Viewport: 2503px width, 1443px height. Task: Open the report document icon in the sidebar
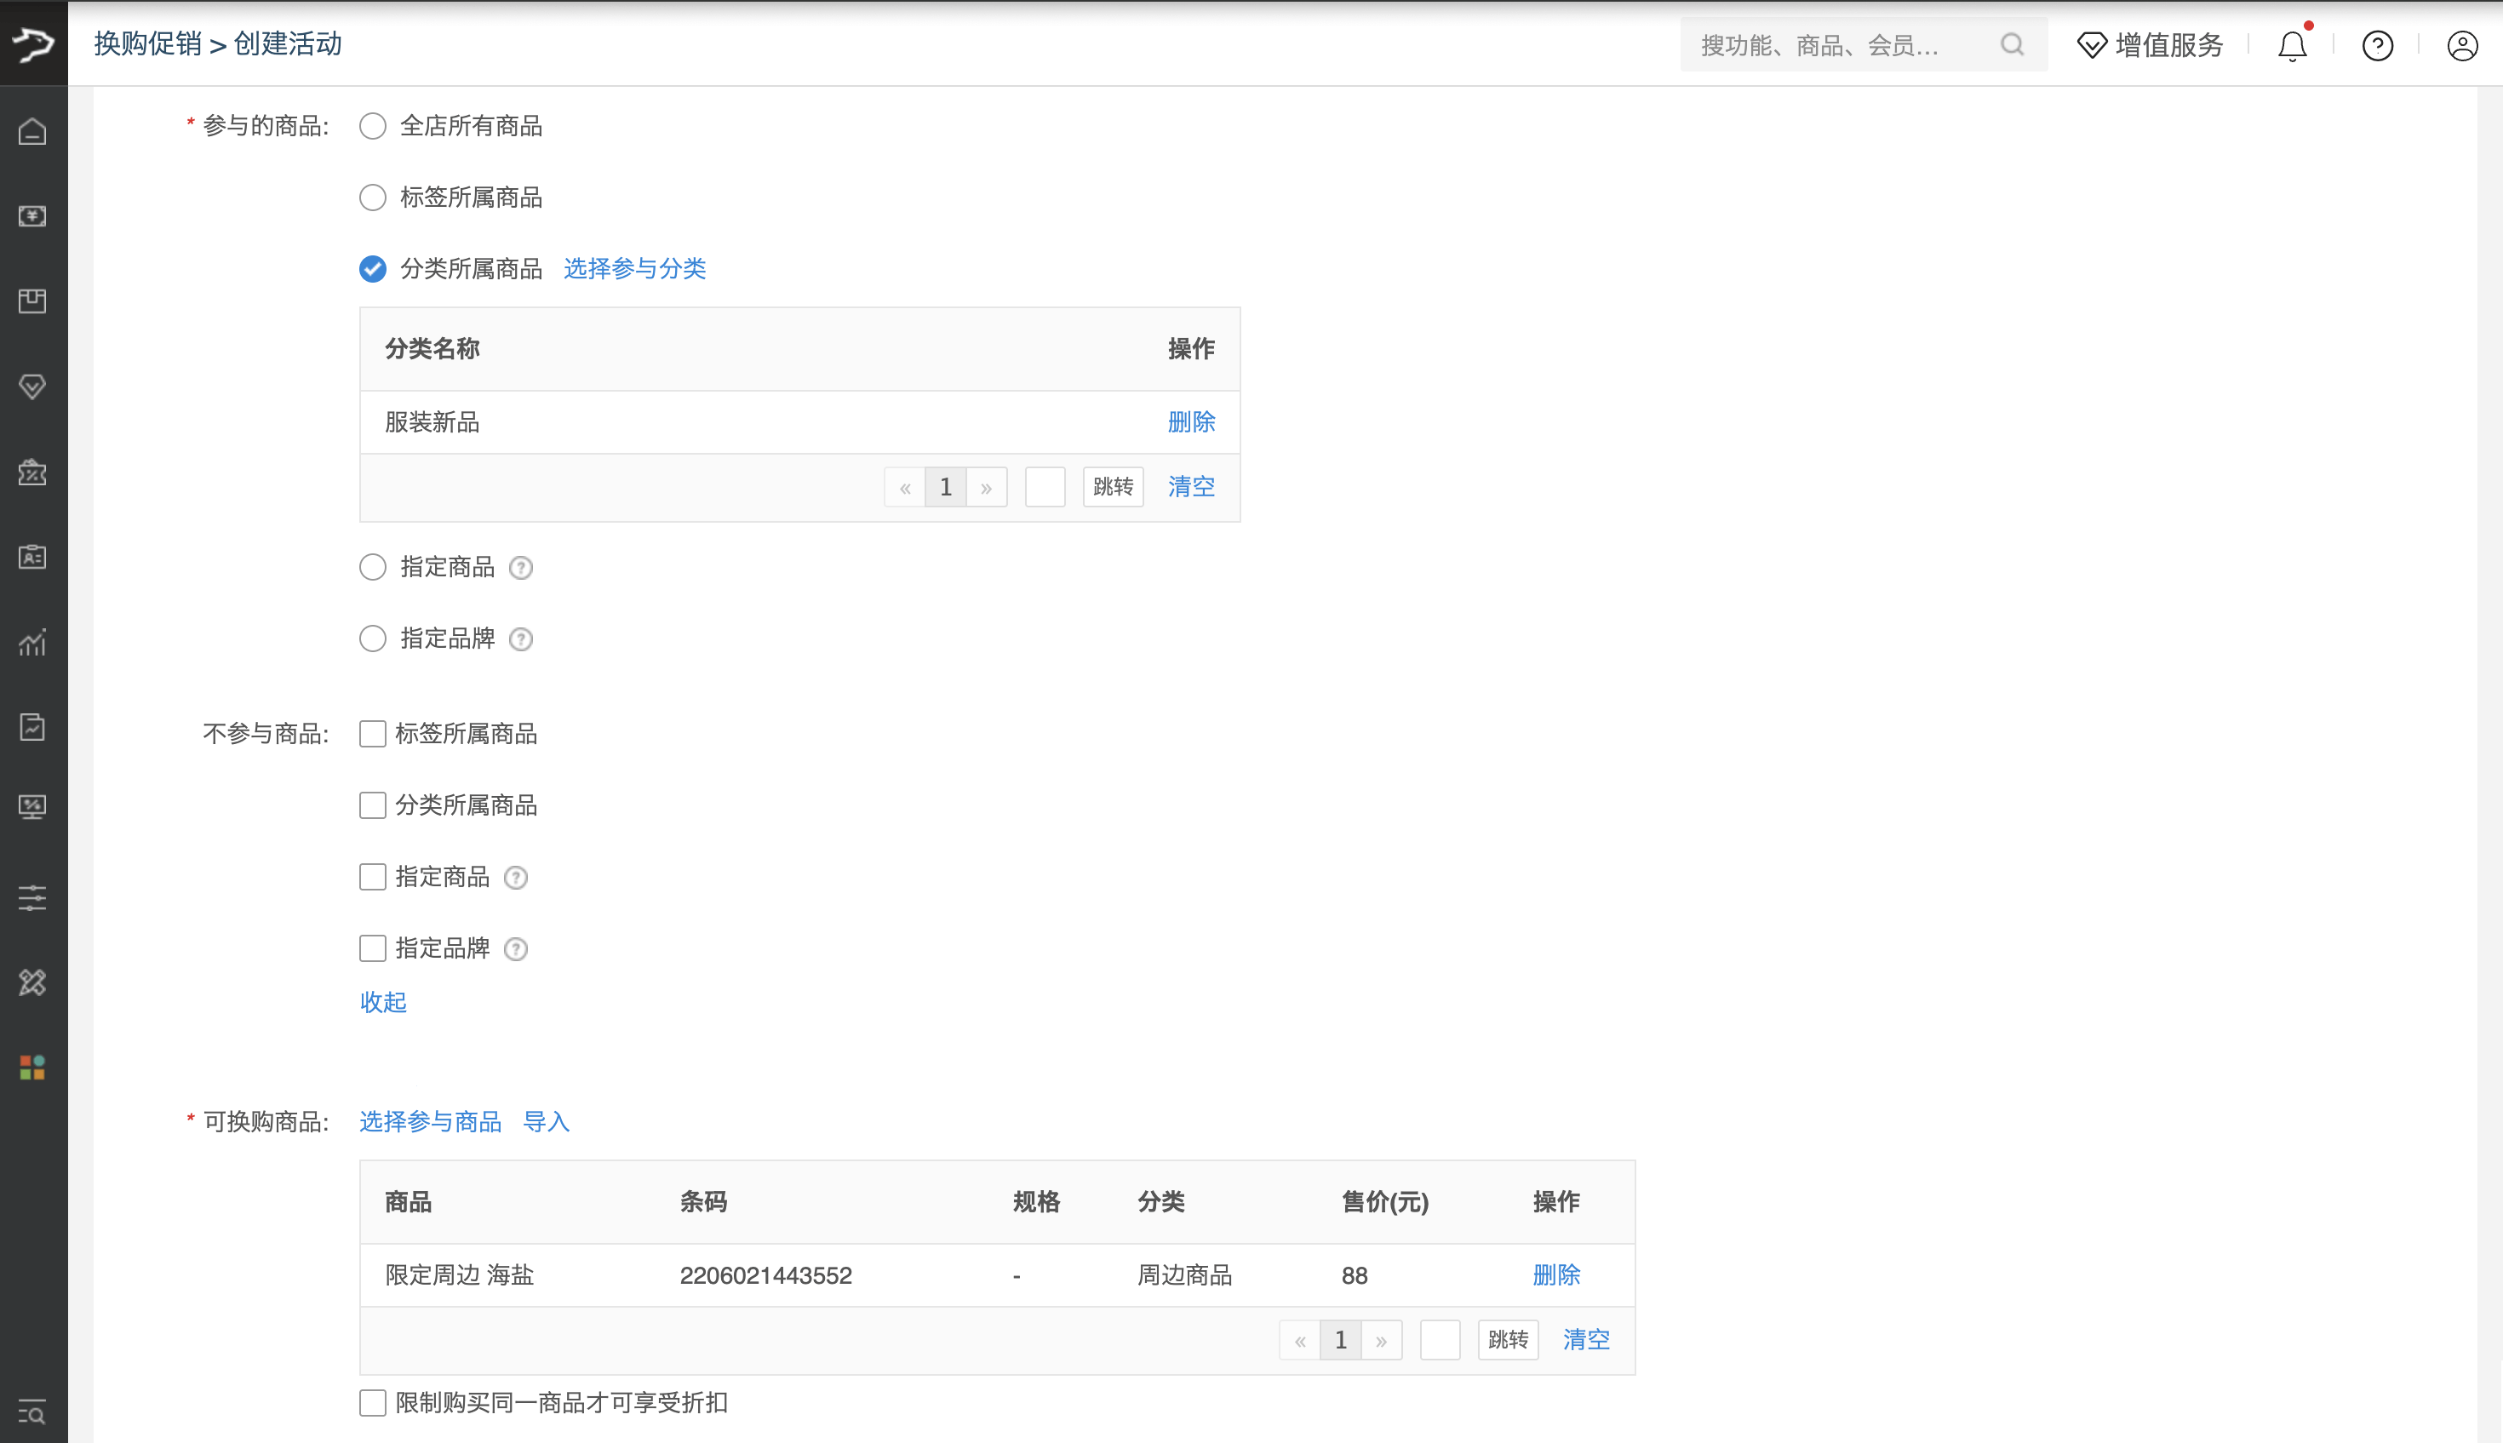[32, 727]
